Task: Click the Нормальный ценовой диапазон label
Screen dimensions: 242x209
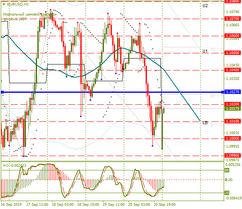Action: (29, 14)
